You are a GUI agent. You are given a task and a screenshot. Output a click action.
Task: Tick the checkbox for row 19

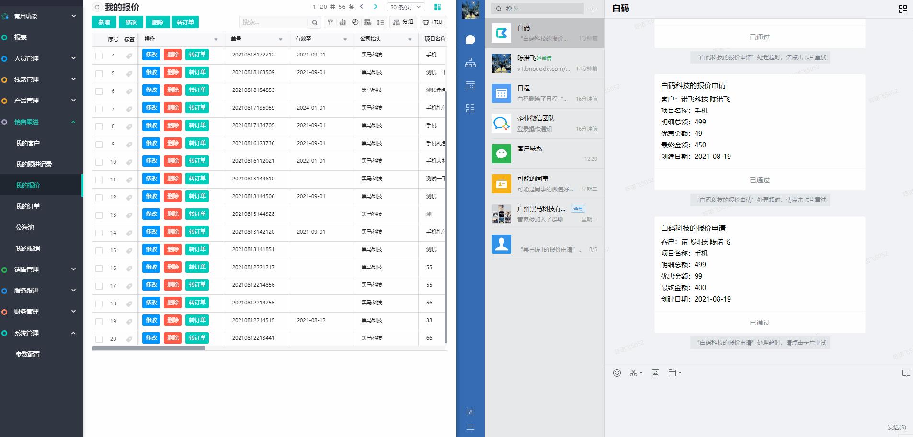(x=99, y=321)
